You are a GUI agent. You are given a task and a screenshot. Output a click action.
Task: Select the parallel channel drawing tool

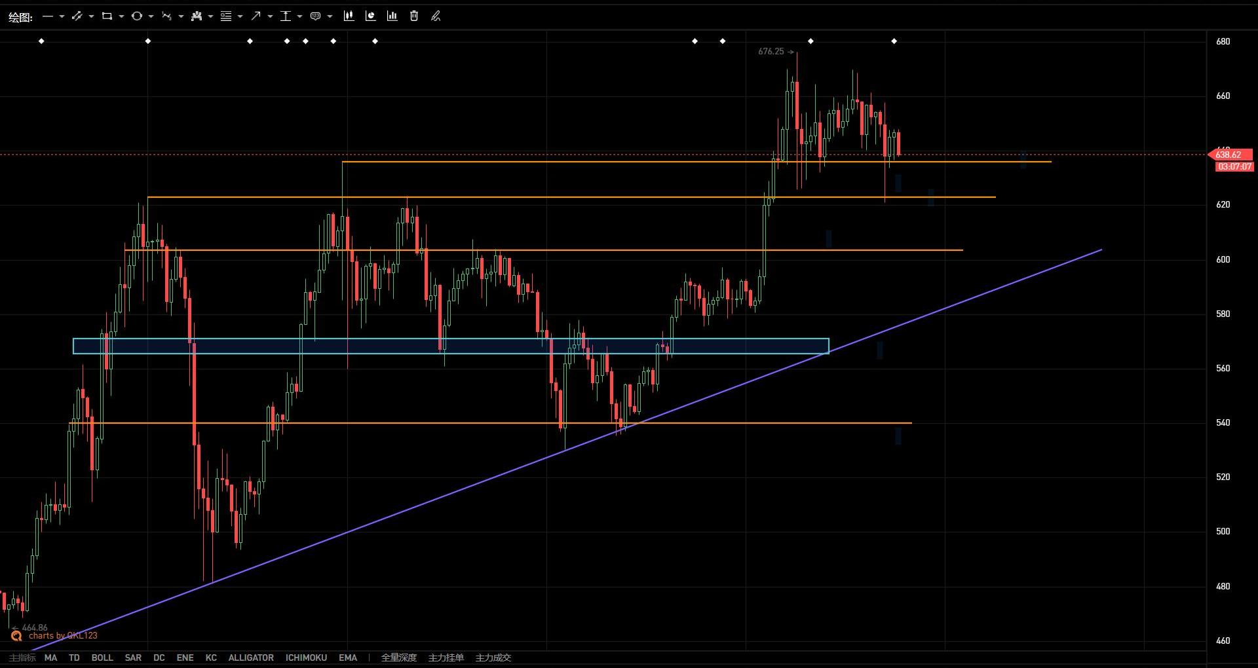point(77,16)
